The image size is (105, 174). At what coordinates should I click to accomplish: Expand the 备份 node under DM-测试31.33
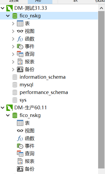pos(13,69)
